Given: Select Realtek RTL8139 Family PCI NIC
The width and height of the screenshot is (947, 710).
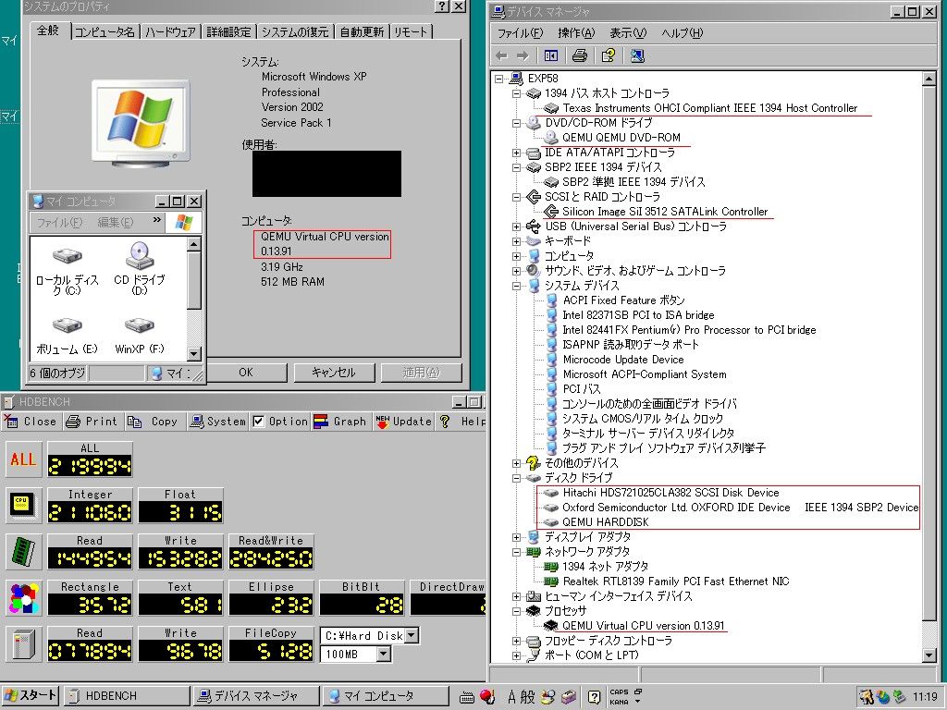Looking at the screenshot, I should point(676,581).
